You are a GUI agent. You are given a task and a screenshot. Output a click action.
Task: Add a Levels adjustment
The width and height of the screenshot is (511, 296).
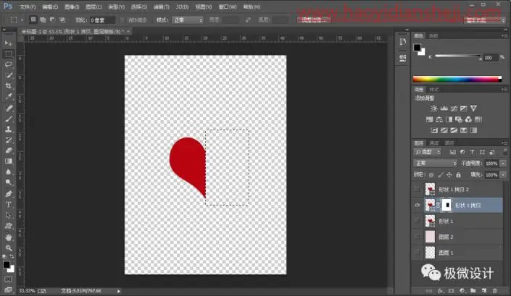pyautogui.click(x=444, y=109)
